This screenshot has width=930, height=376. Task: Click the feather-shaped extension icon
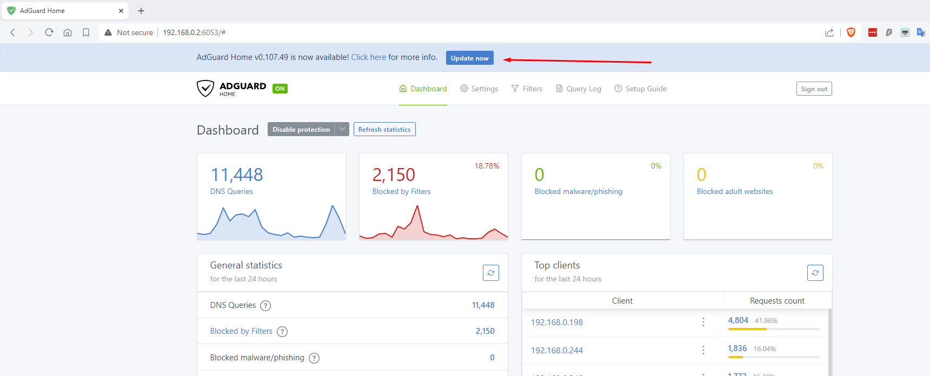click(889, 32)
